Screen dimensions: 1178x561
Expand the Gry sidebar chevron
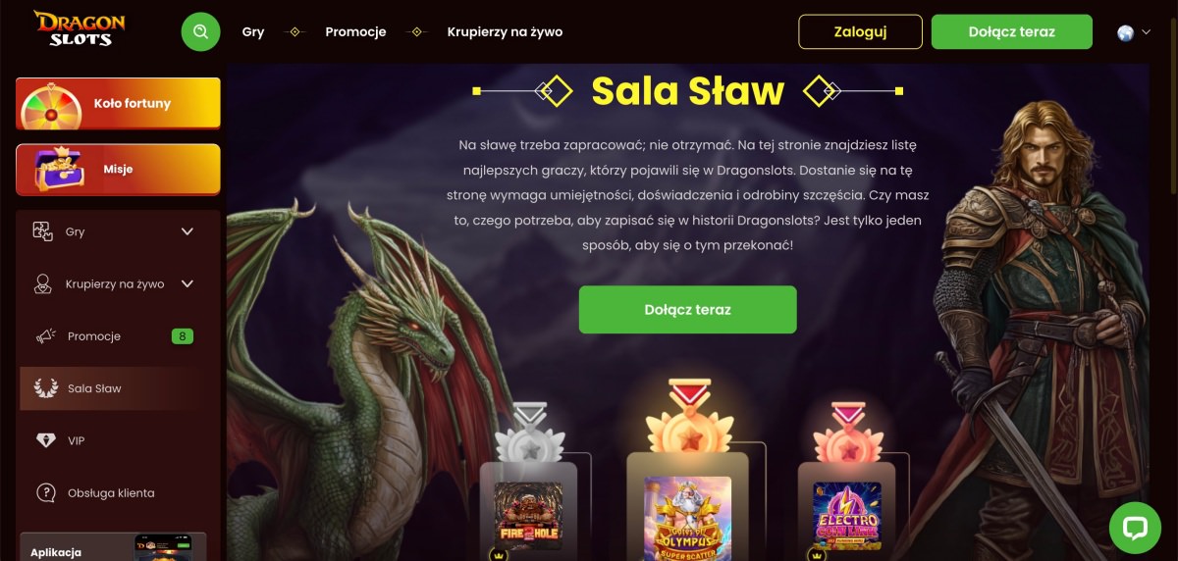[187, 231]
